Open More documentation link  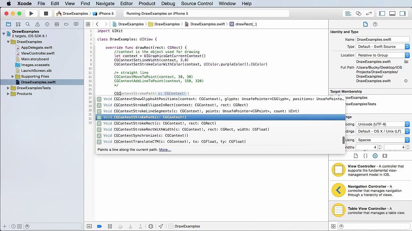point(165,150)
